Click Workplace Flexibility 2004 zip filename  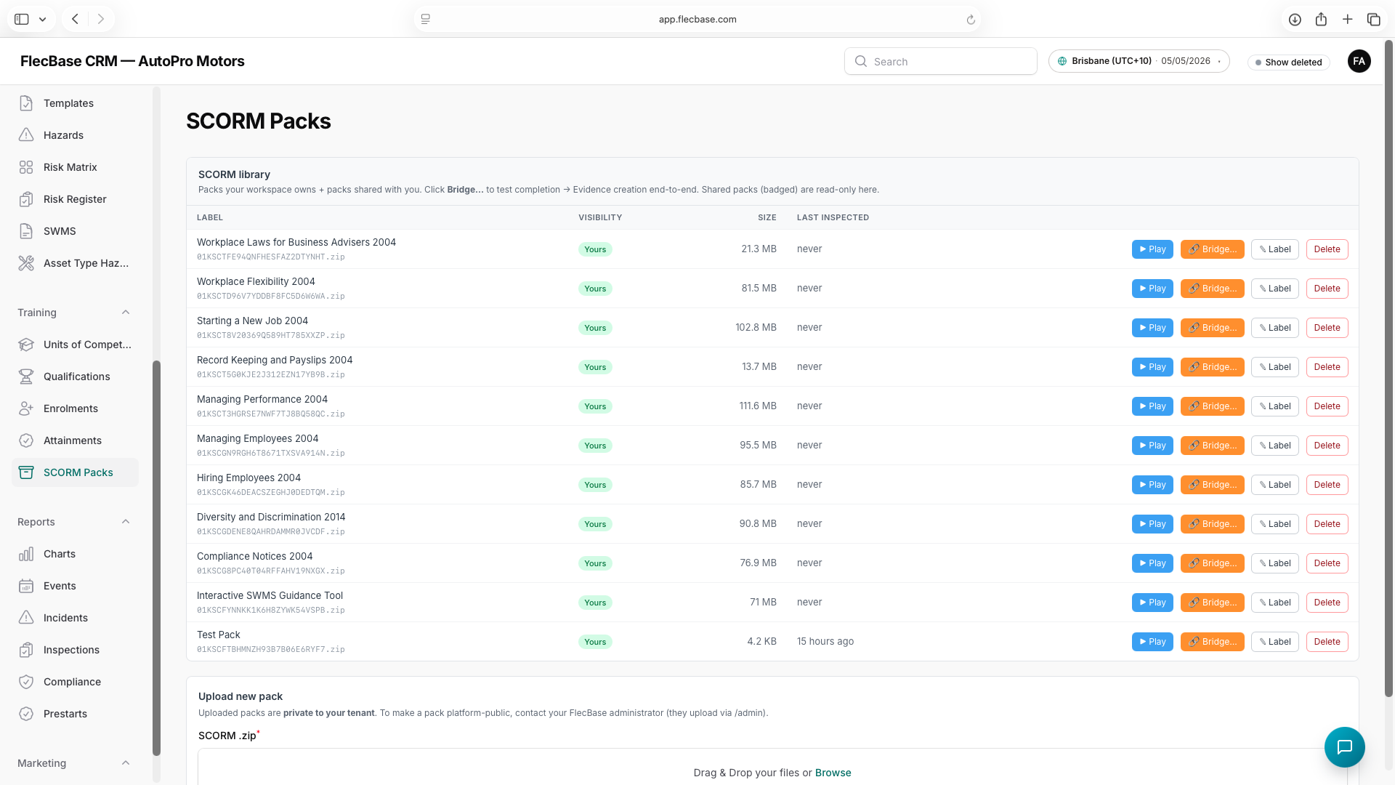click(270, 296)
